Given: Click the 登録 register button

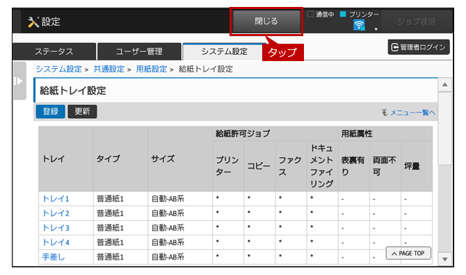Looking at the screenshot, I should [x=51, y=112].
